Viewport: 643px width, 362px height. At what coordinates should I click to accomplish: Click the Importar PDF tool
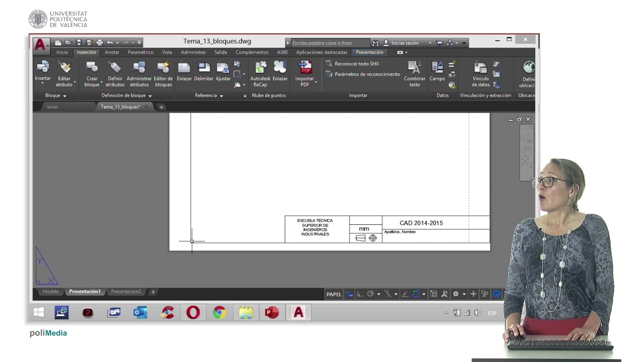pyautogui.click(x=305, y=74)
